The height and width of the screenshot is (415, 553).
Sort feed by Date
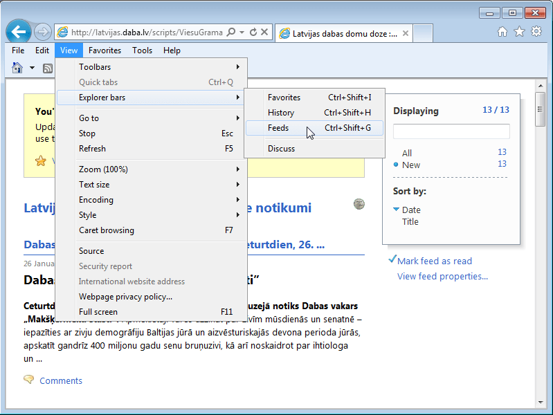point(411,210)
